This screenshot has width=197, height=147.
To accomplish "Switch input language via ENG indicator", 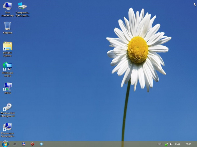I will coord(177,144).
